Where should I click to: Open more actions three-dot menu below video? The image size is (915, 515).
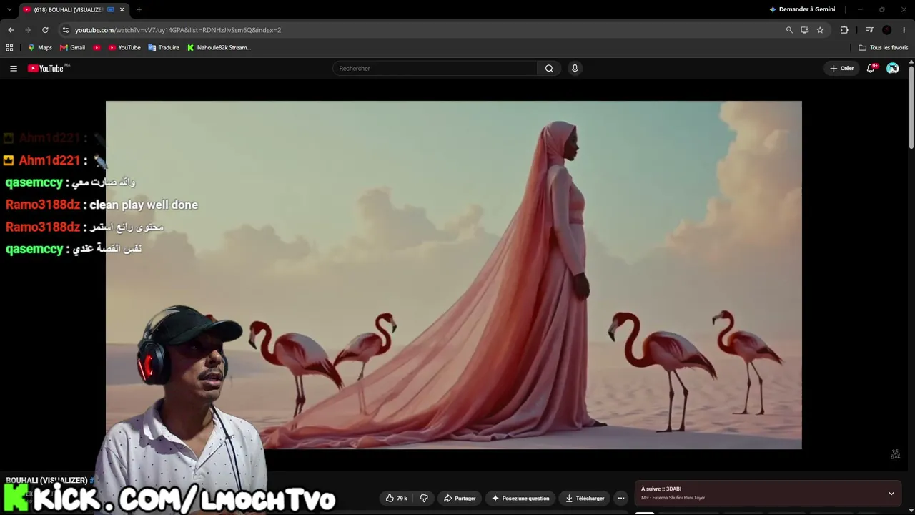[x=621, y=498]
